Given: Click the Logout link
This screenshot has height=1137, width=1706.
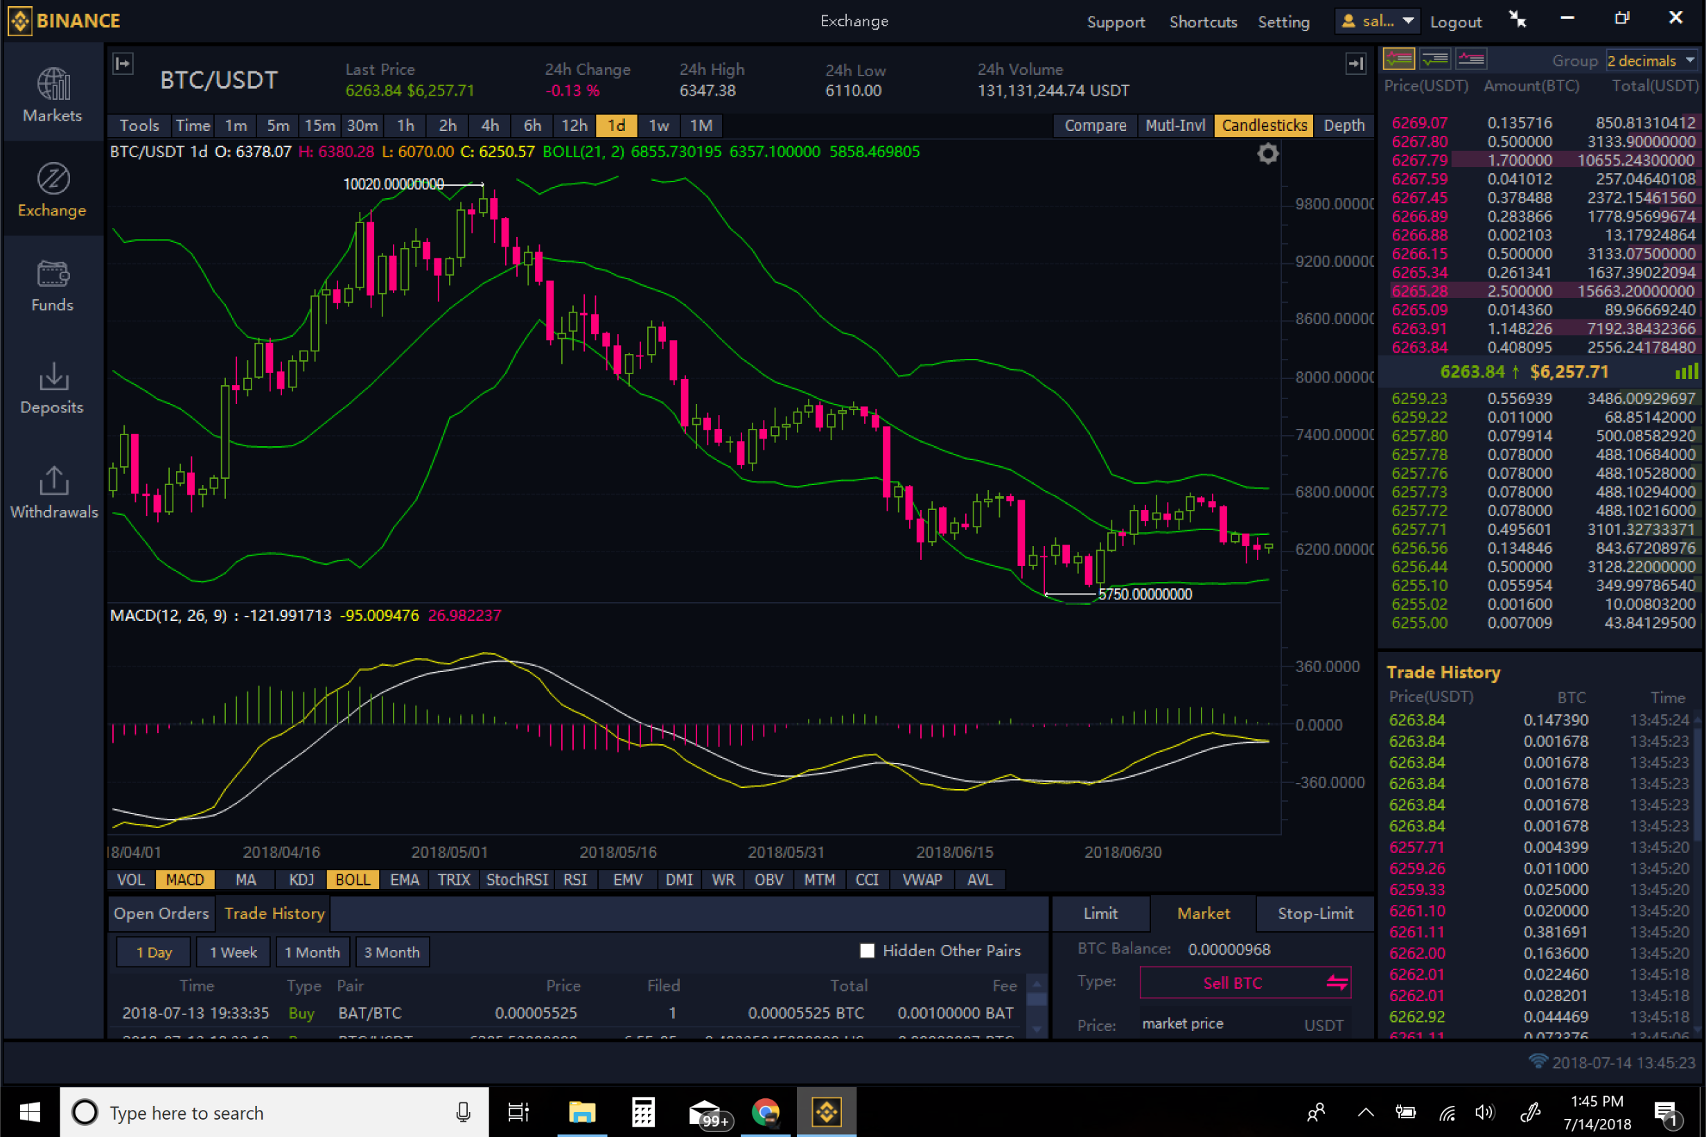Looking at the screenshot, I should point(1455,21).
